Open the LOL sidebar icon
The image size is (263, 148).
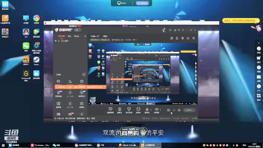pos(259,88)
